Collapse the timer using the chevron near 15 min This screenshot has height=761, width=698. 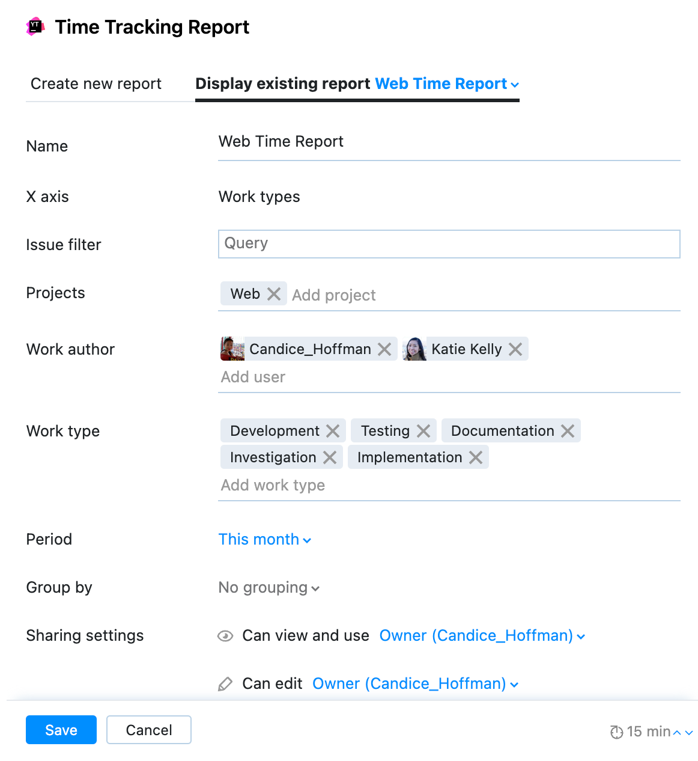(x=676, y=732)
